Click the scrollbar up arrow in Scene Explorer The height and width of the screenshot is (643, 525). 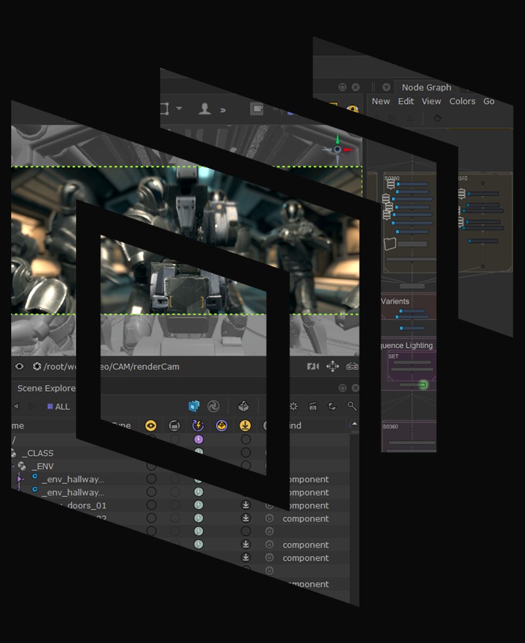(x=354, y=424)
